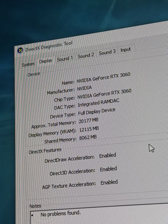Select the Full Display Device value

point(97,112)
